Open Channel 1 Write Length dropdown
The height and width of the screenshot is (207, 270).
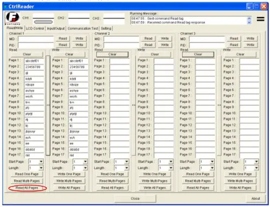(85, 168)
